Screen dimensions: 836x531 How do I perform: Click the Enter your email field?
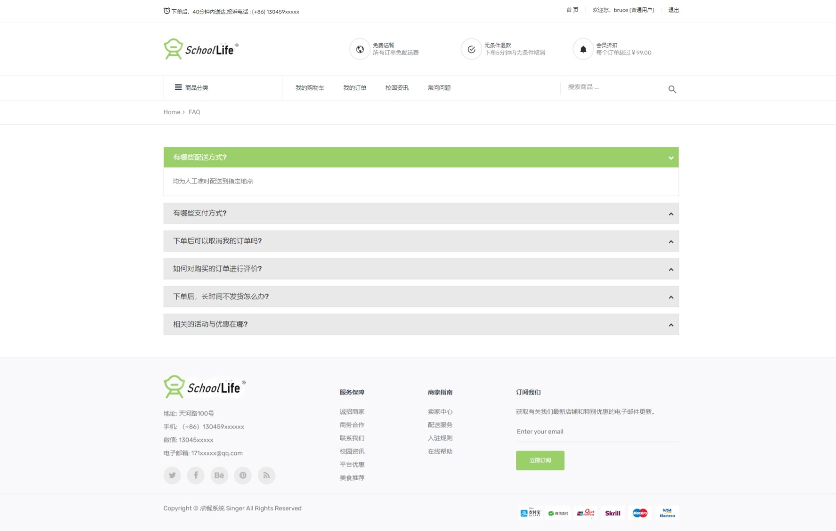(597, 432)
